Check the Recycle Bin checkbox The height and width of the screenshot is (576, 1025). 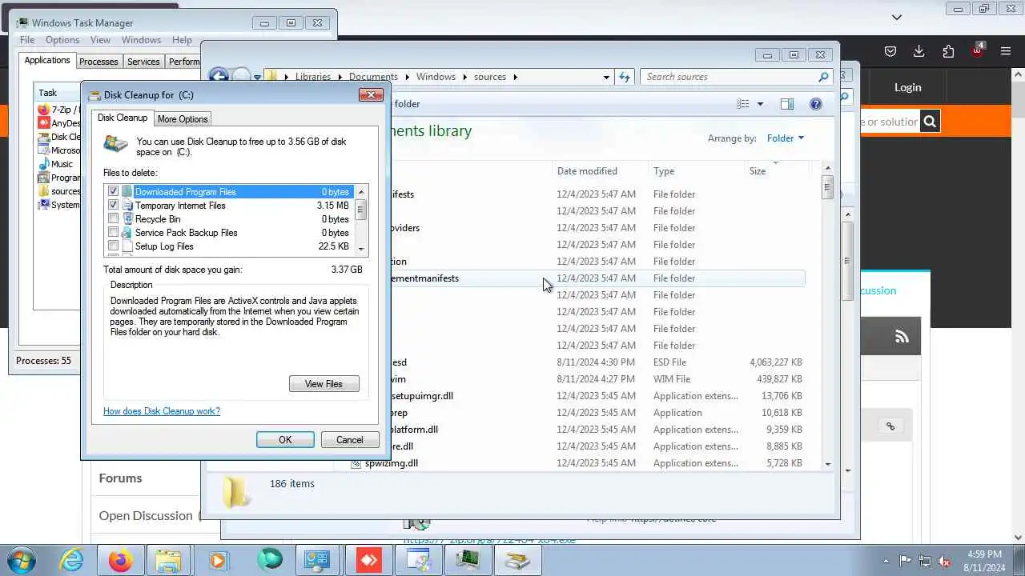point(113,219)
